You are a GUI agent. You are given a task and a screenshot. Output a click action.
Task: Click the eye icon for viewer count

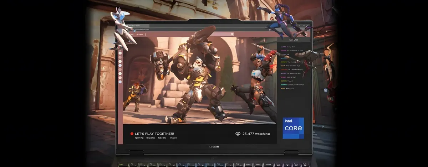coord(238,134)
